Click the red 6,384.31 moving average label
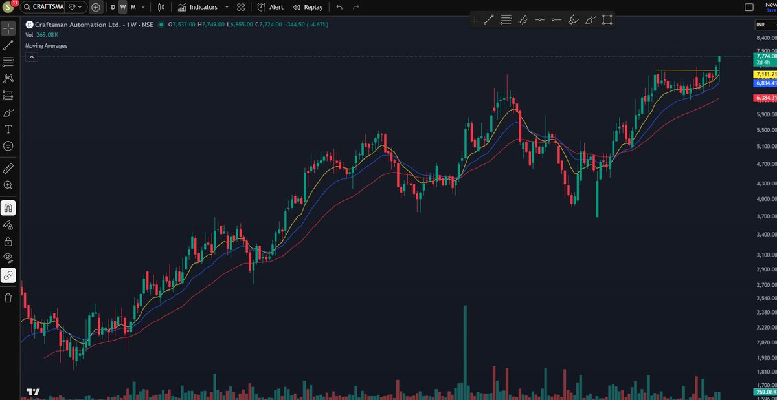Screen dimensions: 777x400 tap(765, 98)
